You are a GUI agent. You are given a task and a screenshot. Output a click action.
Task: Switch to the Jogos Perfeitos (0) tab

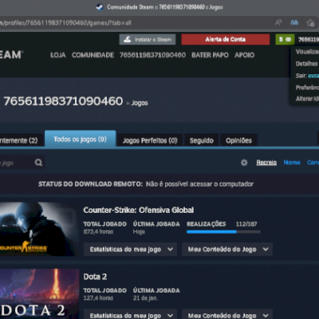pos(150,140)
